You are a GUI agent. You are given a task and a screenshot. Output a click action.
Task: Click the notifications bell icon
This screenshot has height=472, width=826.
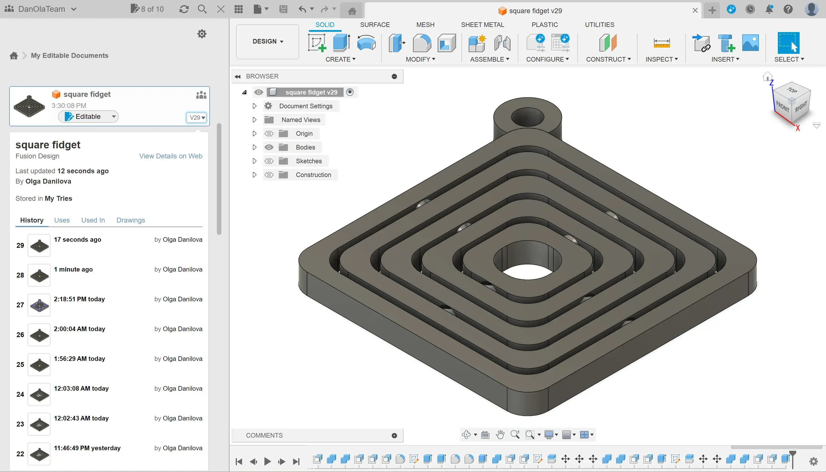tap(769, 9)
